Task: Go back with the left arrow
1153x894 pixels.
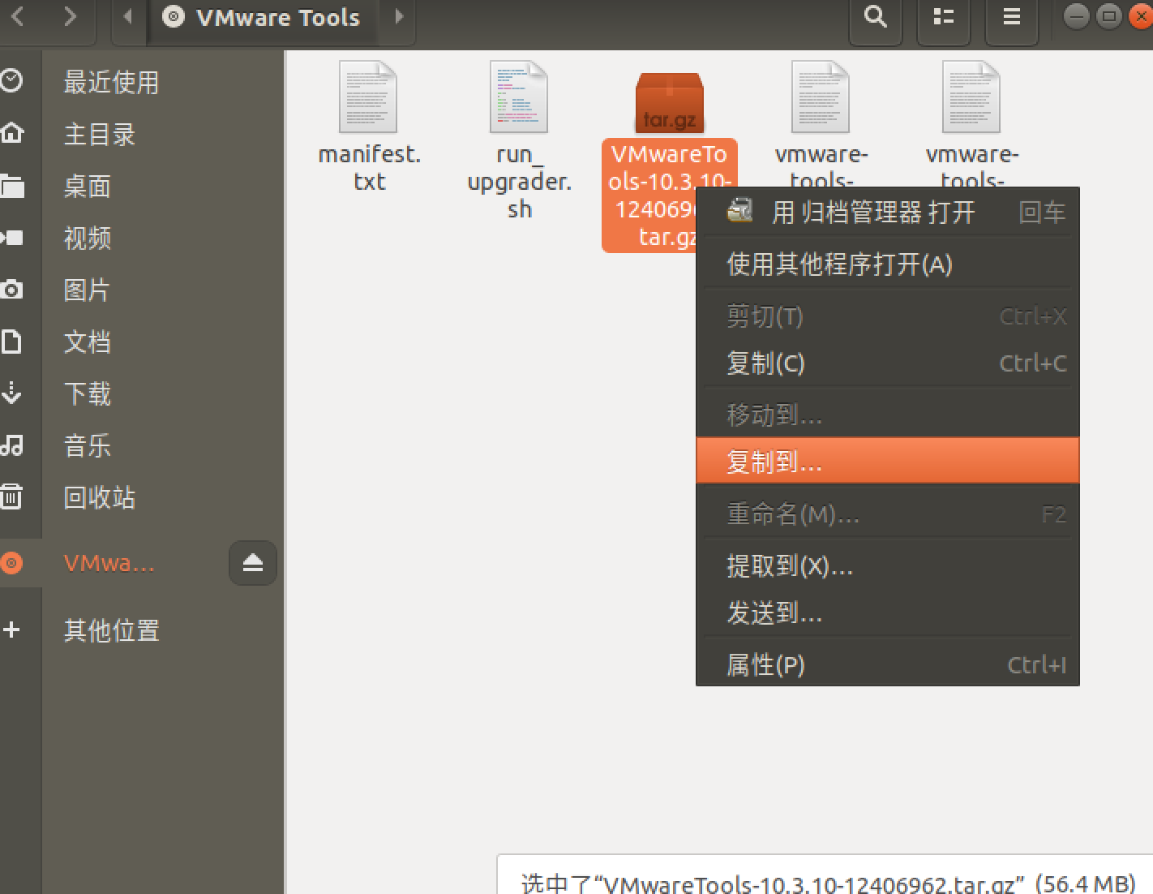Action: 18,16
